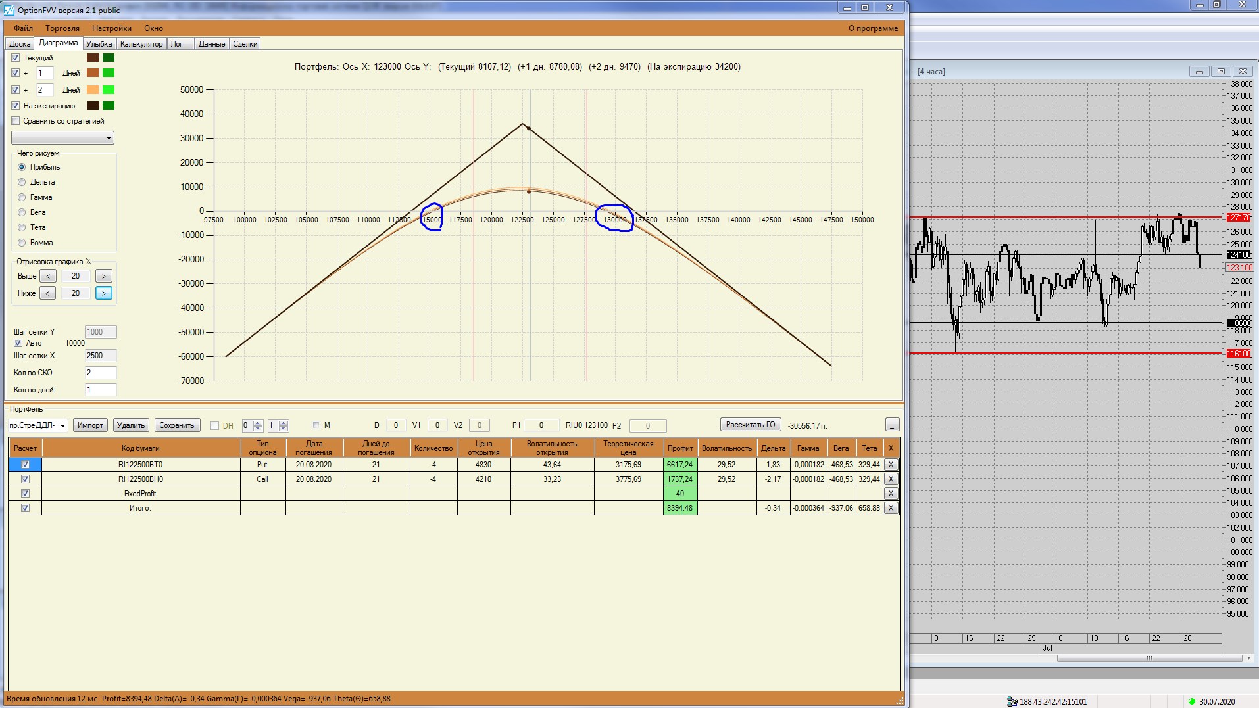Toggle Расчет checkbox for Итого row
The height and width of the screenshot is (708, 1259).
click(x=26, y=508)
